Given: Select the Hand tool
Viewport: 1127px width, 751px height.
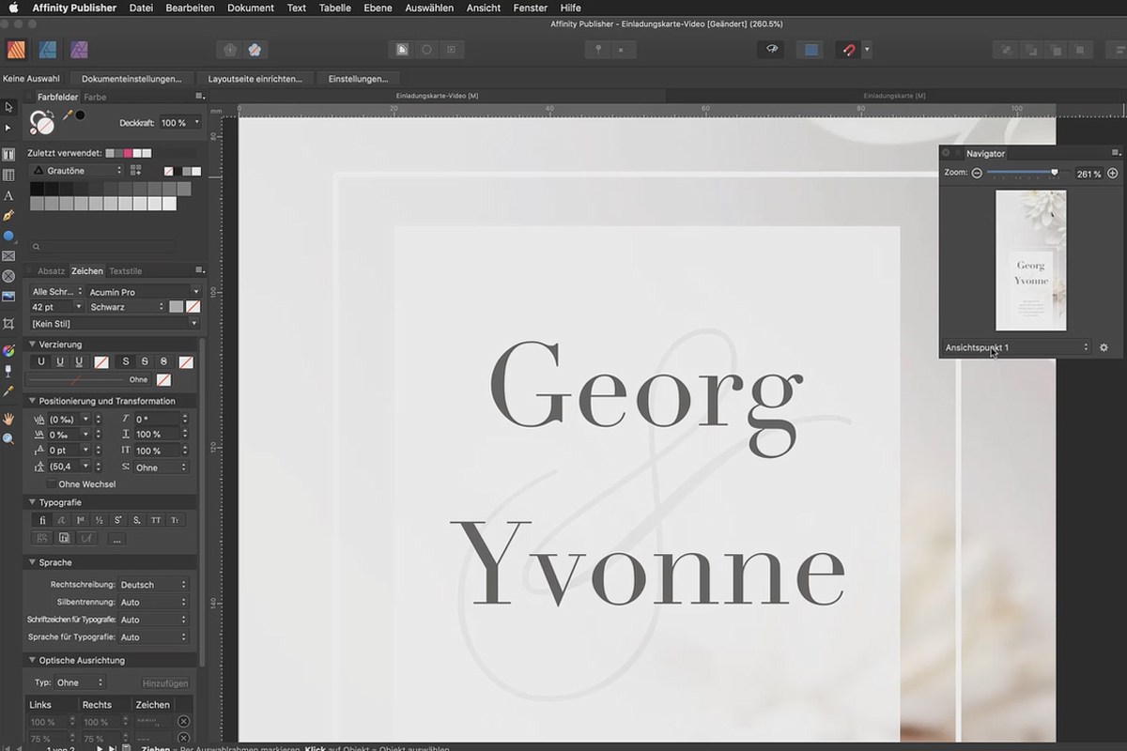Looking at the screenshot, I should (9, 419).
